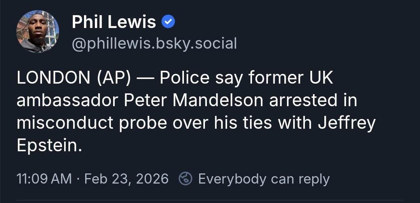Click the globe reply-settings icon

(185, 179)
